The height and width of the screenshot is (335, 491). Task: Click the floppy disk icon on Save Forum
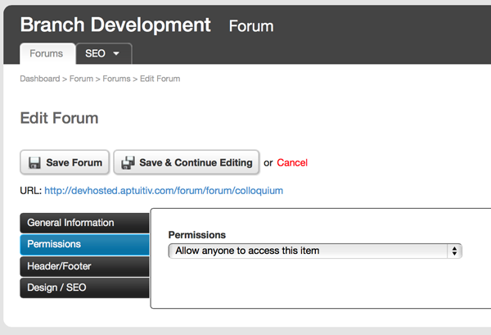34,162
